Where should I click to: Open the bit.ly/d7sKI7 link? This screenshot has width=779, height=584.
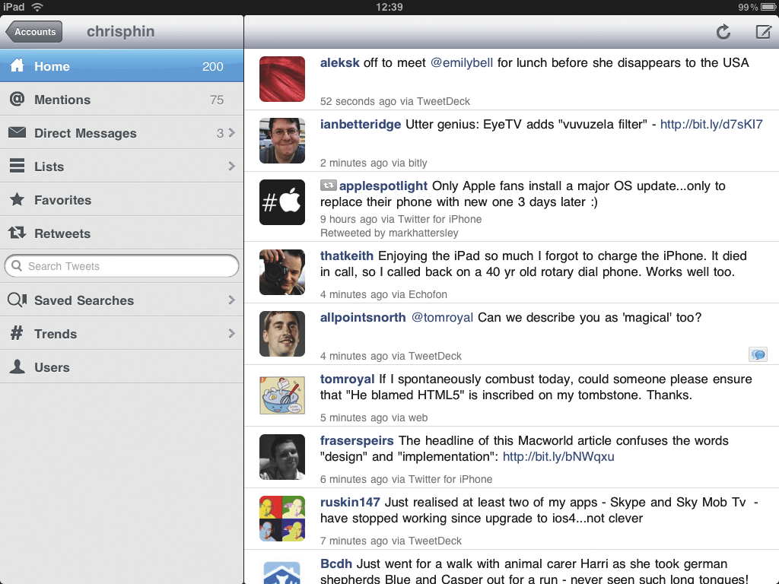point(711,124)
